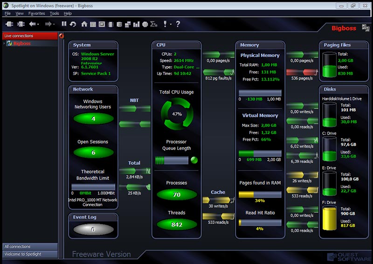The height and width of the screenshot is (264, 373).
Task: Click the Service Pack 1 text
Action: [x=96, y=74]
